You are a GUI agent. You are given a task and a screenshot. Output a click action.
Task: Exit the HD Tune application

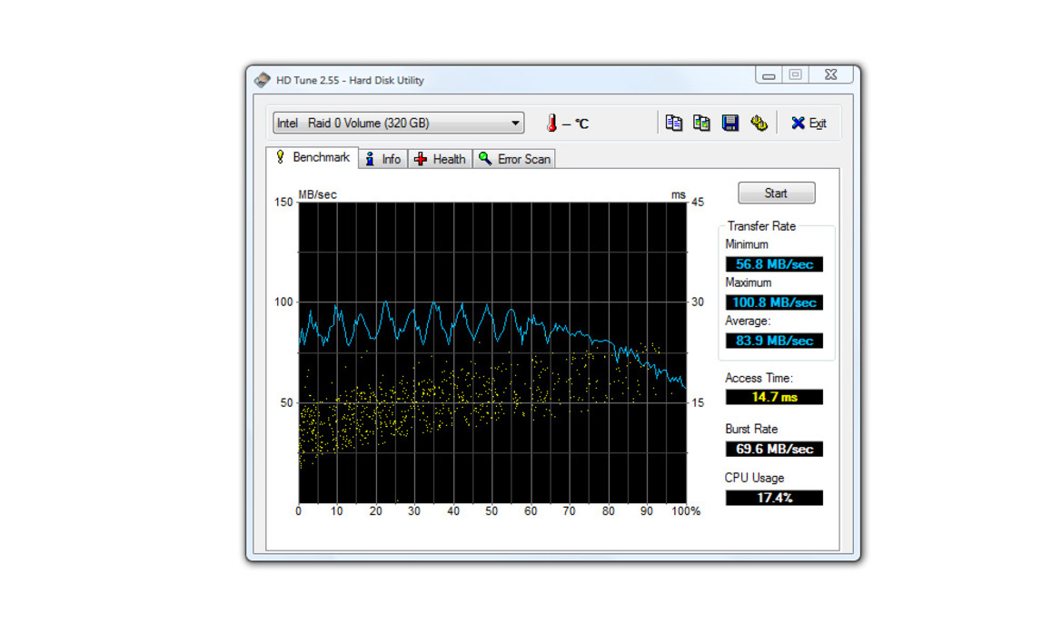[x=809, y=124]
